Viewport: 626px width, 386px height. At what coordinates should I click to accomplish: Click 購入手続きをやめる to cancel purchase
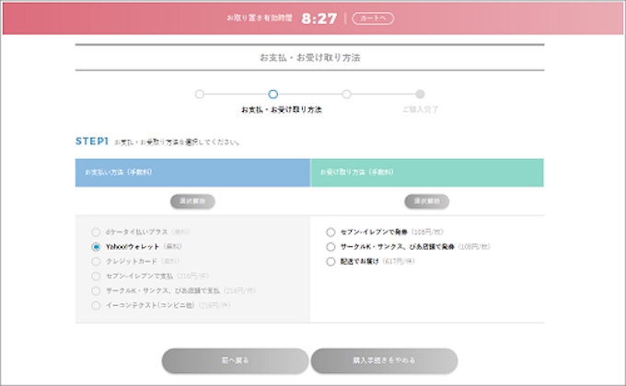[383, 361]
